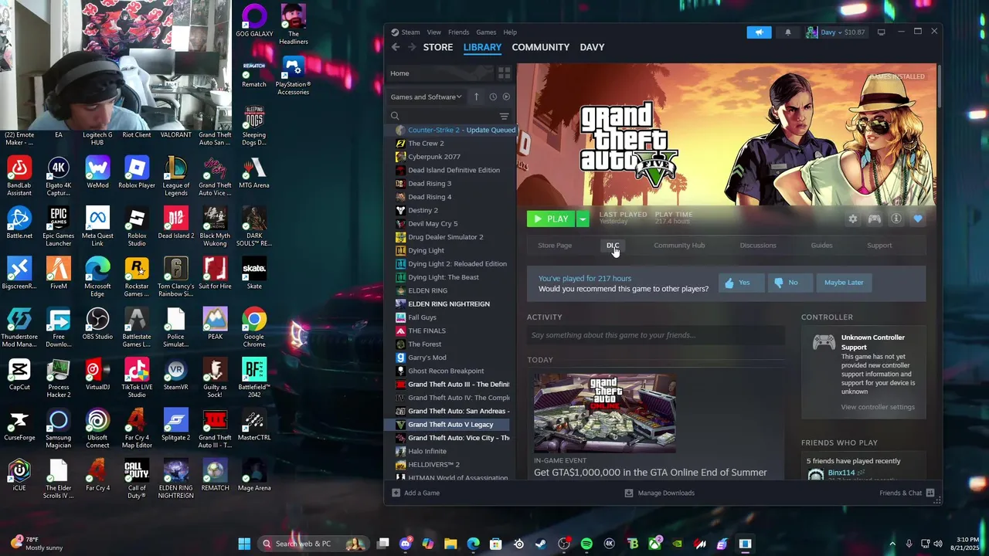Viewport: 989px width, 556px height.
Task: Open the Steam menu
Action: click(406, 32)
